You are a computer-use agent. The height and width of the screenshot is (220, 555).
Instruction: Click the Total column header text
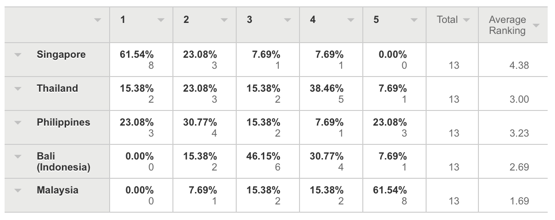[x=447, y=20]
